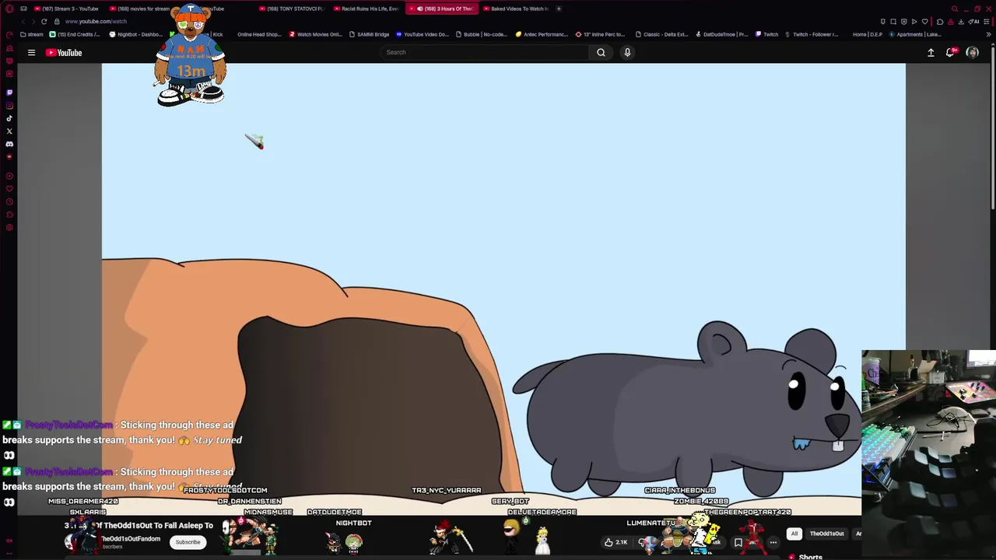
Task: Open the "Home | D.E.P" bookmark
Action: tap(868, 34)
